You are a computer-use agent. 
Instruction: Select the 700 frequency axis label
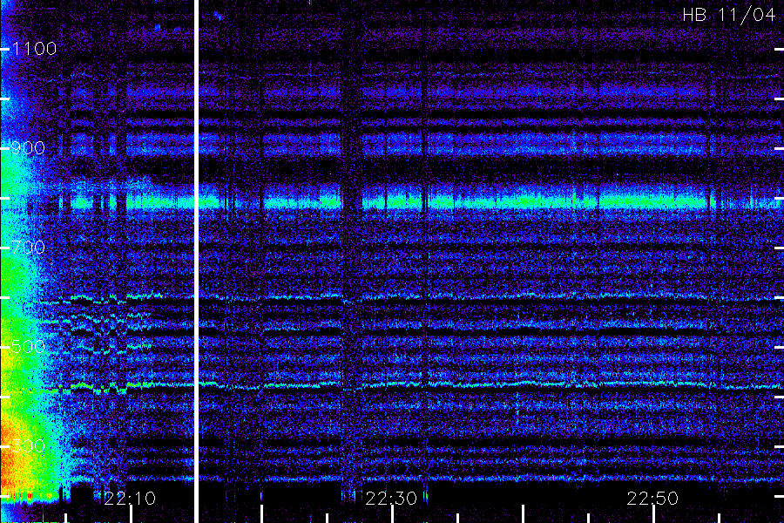coord(28,248)
